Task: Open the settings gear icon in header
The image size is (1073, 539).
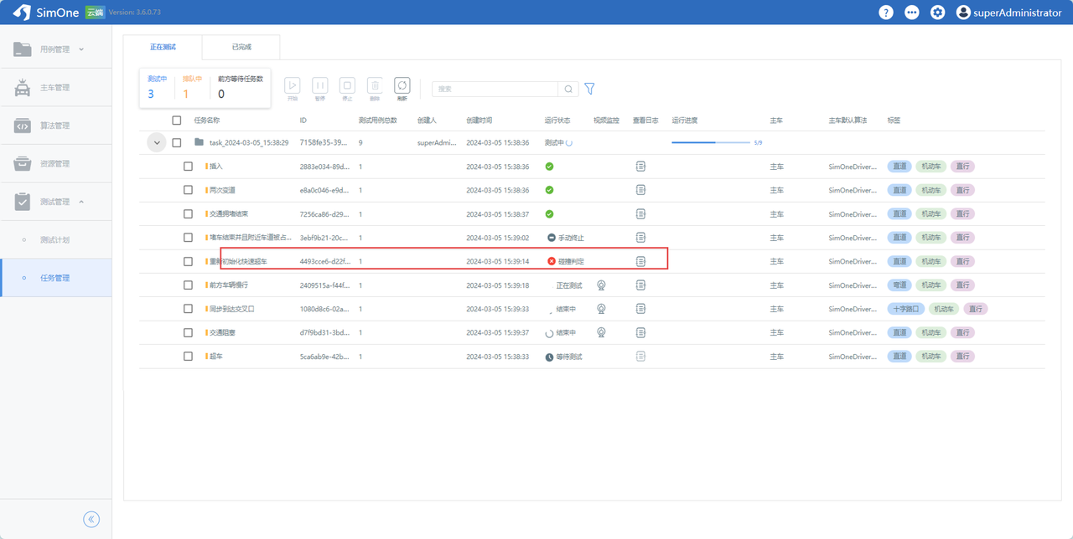Action: tap(937, 13)
